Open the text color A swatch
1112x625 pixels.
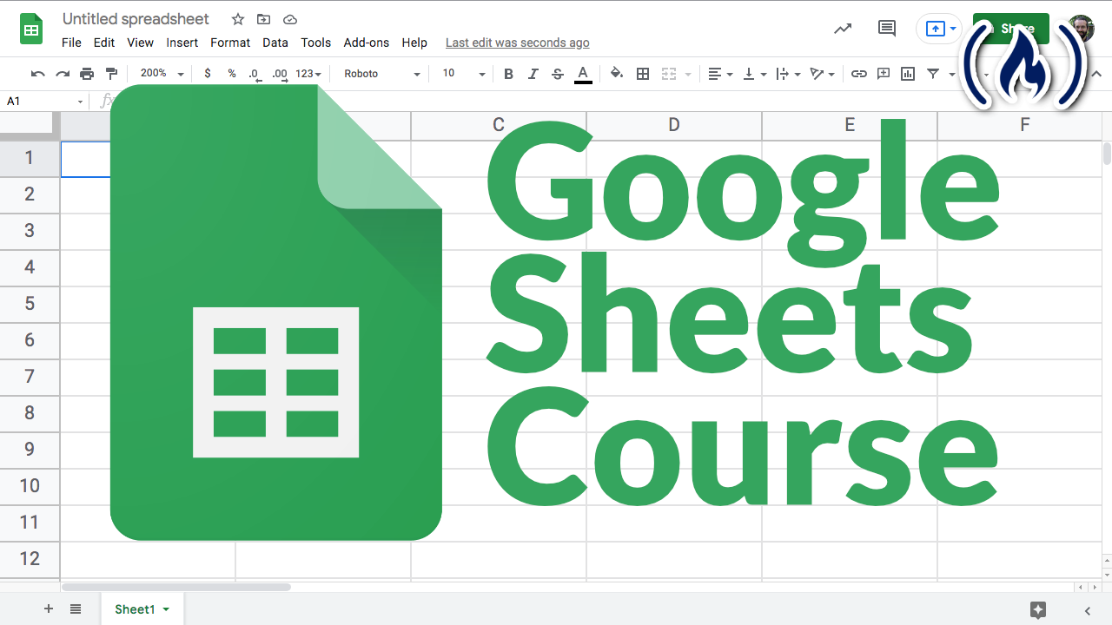pyautogui.click(x=583, y=74)
